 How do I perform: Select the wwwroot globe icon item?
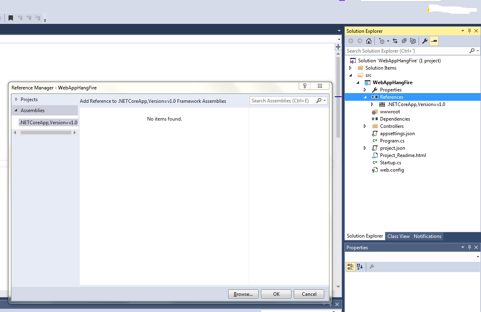tap(374, 112)
